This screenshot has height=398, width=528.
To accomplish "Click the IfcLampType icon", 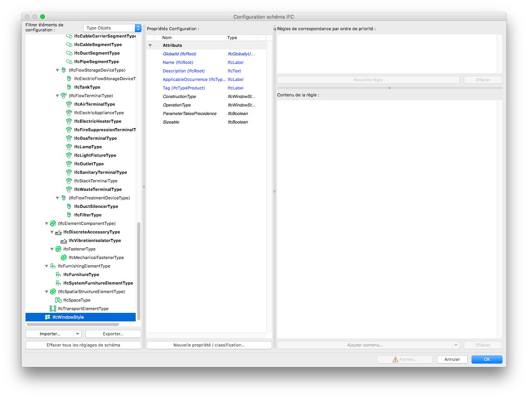I will click(69, 147).
